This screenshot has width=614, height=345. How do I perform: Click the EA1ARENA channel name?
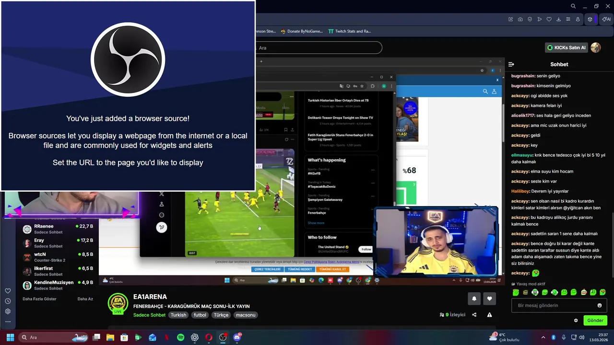tap(150, 297)
